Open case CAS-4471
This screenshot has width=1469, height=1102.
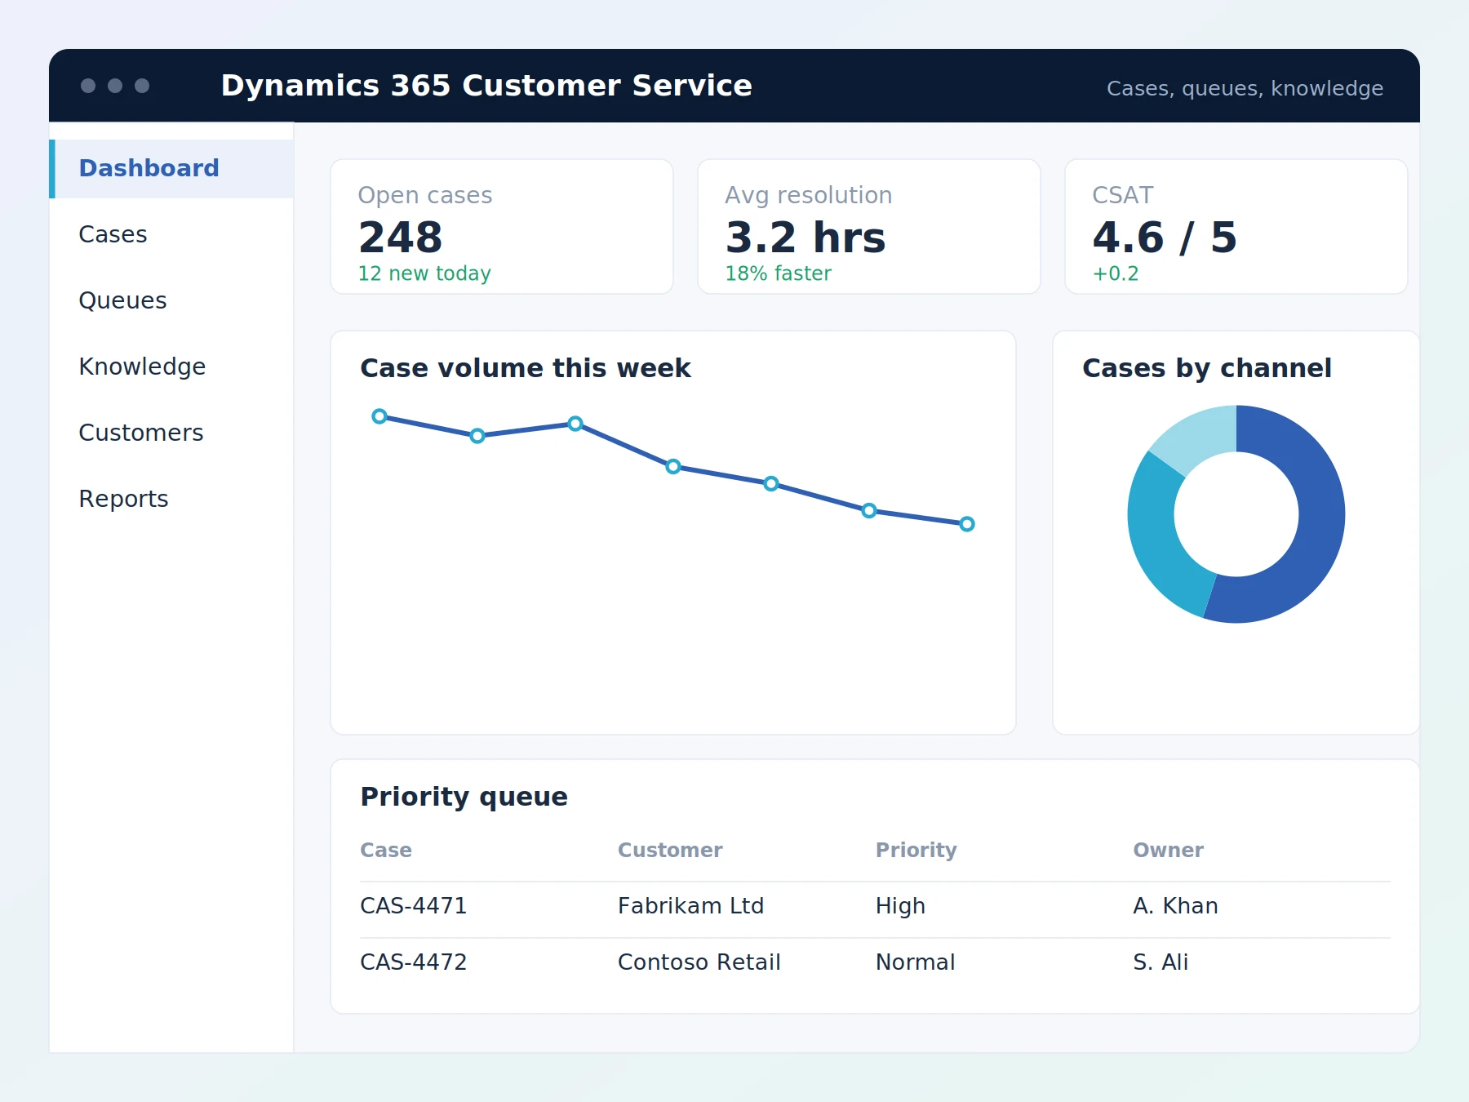point(413,906)
